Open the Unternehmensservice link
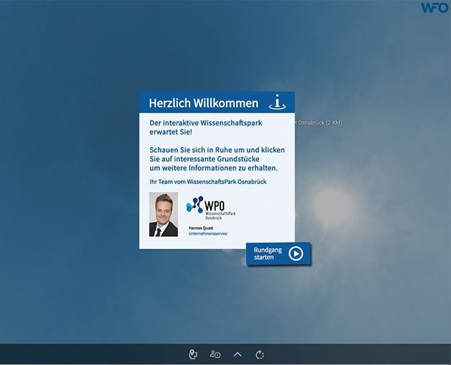The height and width of the screenshot is (365, 451). pyautogui.click(x=208, y=234)
